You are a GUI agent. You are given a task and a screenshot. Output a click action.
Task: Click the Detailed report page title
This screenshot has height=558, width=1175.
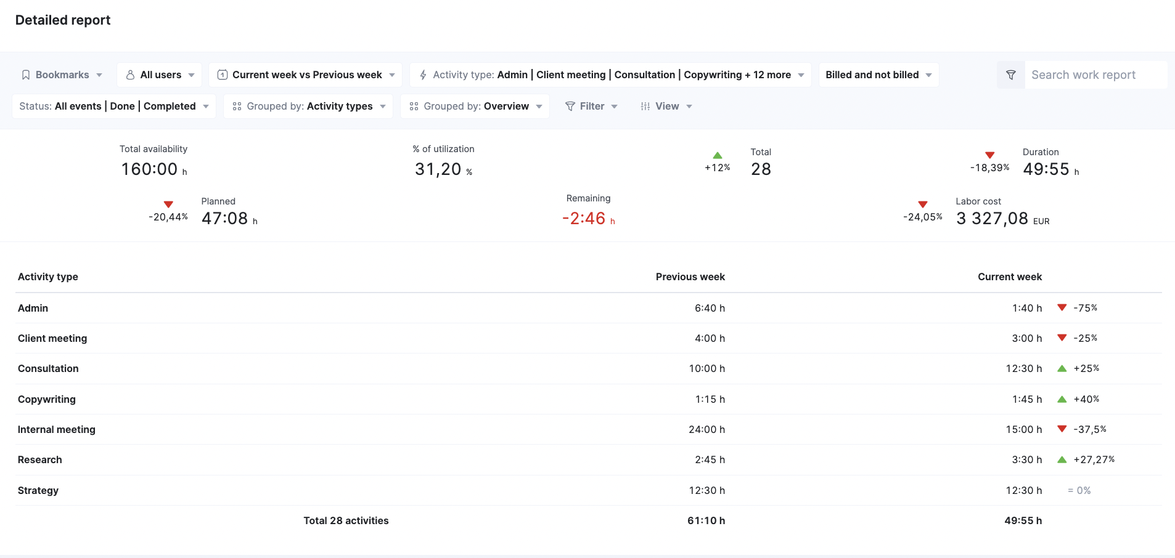(x=63, y=20)
